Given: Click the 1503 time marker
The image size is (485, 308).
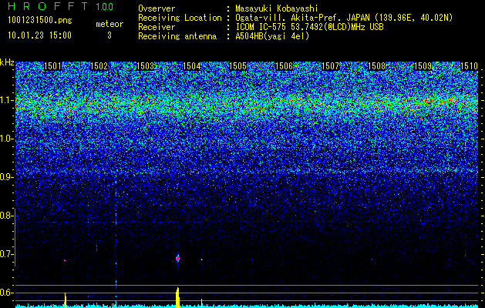Looking at the screenshot, I should [146, 66].
